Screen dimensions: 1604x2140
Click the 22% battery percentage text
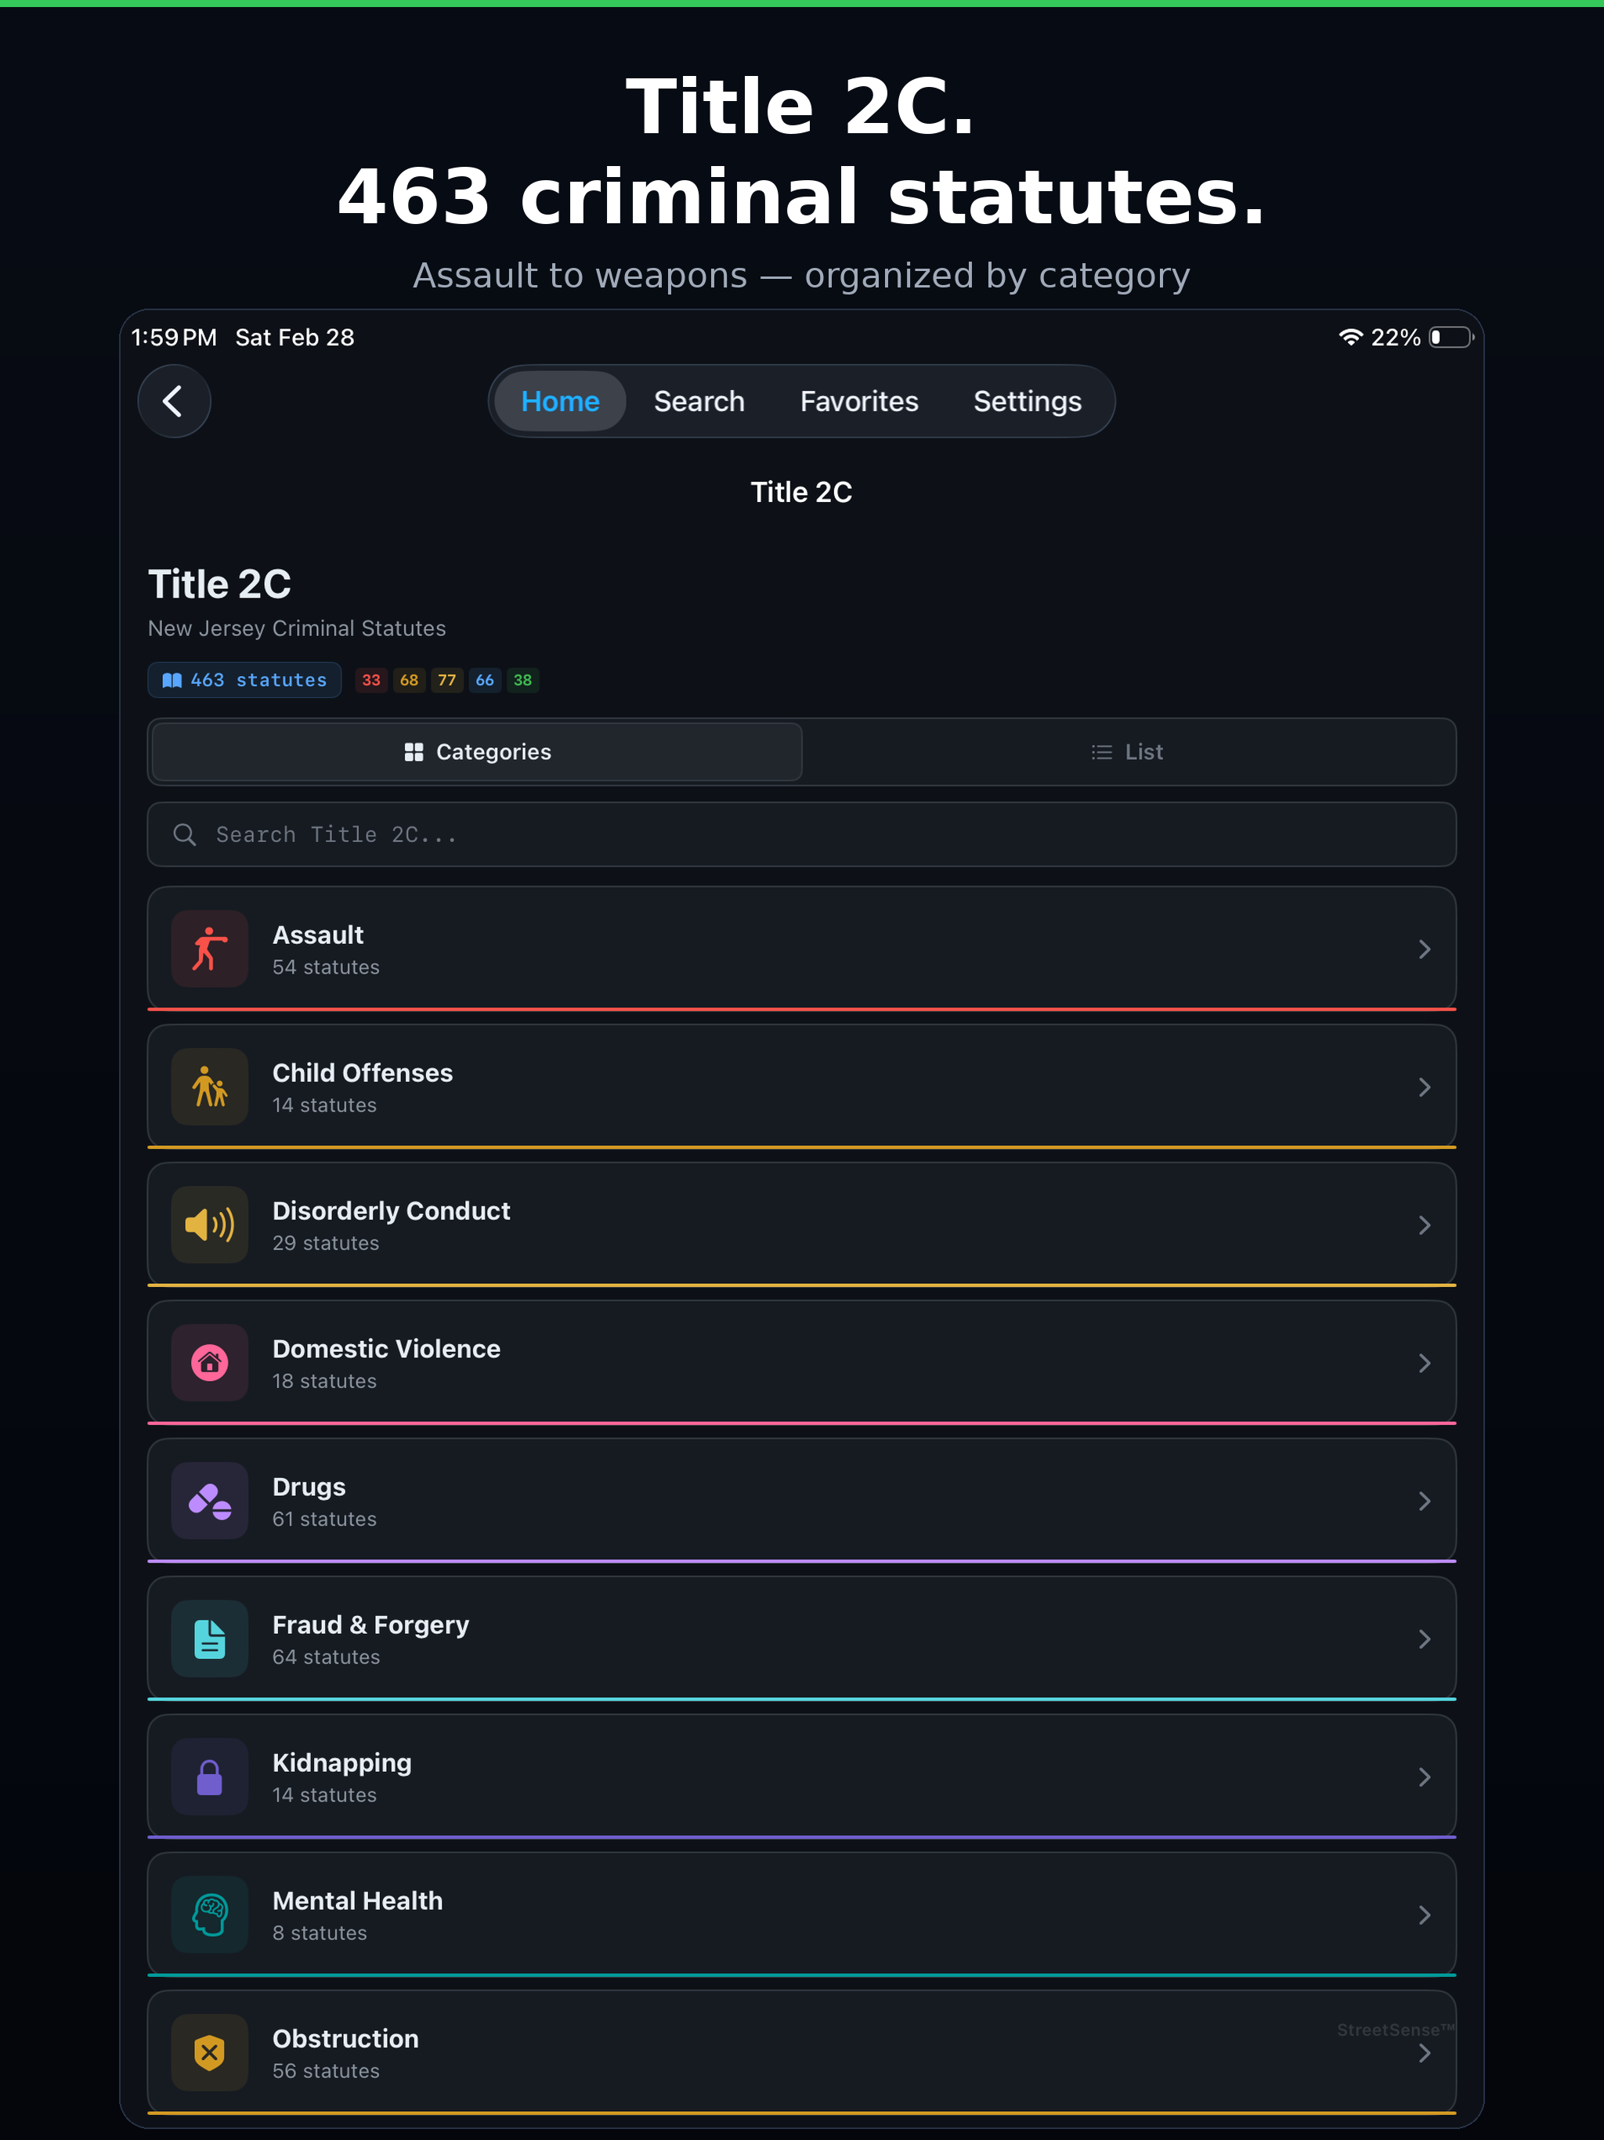point(1396,338)
